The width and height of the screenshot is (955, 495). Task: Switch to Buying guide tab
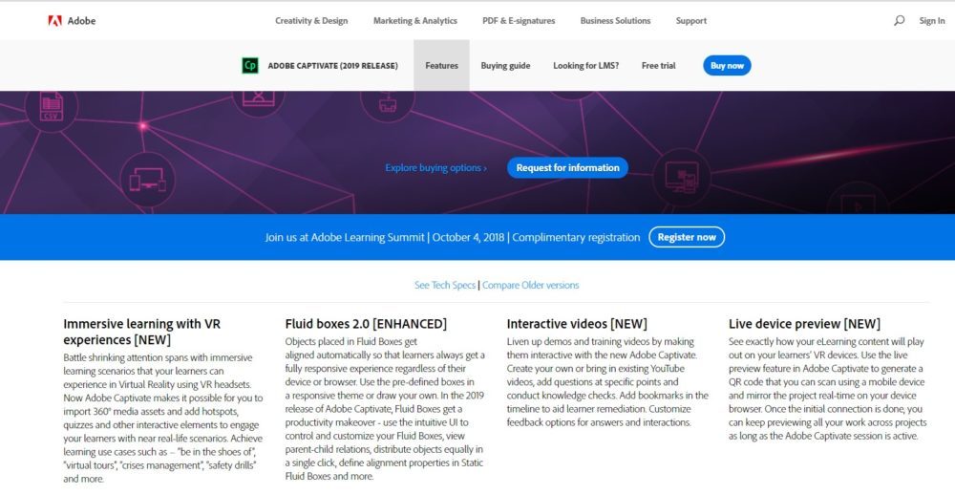[505, 66]
